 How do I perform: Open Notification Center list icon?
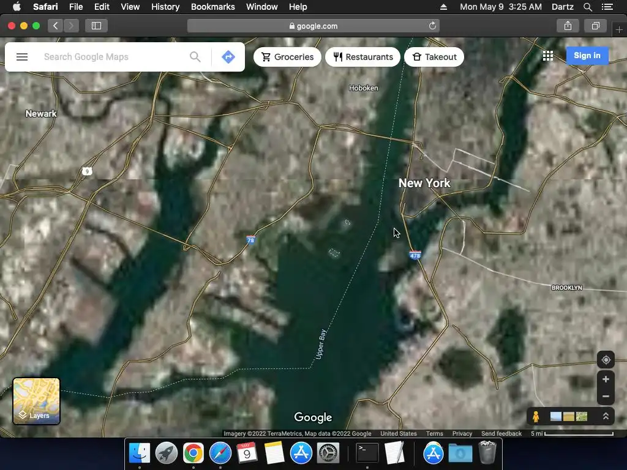click(x=607, y=7)
